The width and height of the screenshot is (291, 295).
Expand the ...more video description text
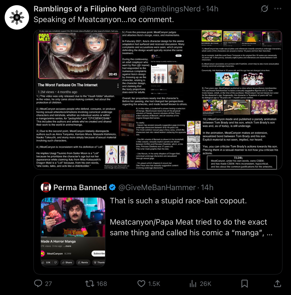67,246
